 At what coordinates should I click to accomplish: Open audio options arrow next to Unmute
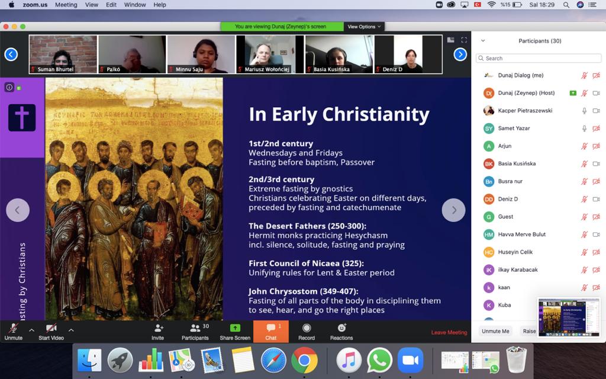coord(32,330)
